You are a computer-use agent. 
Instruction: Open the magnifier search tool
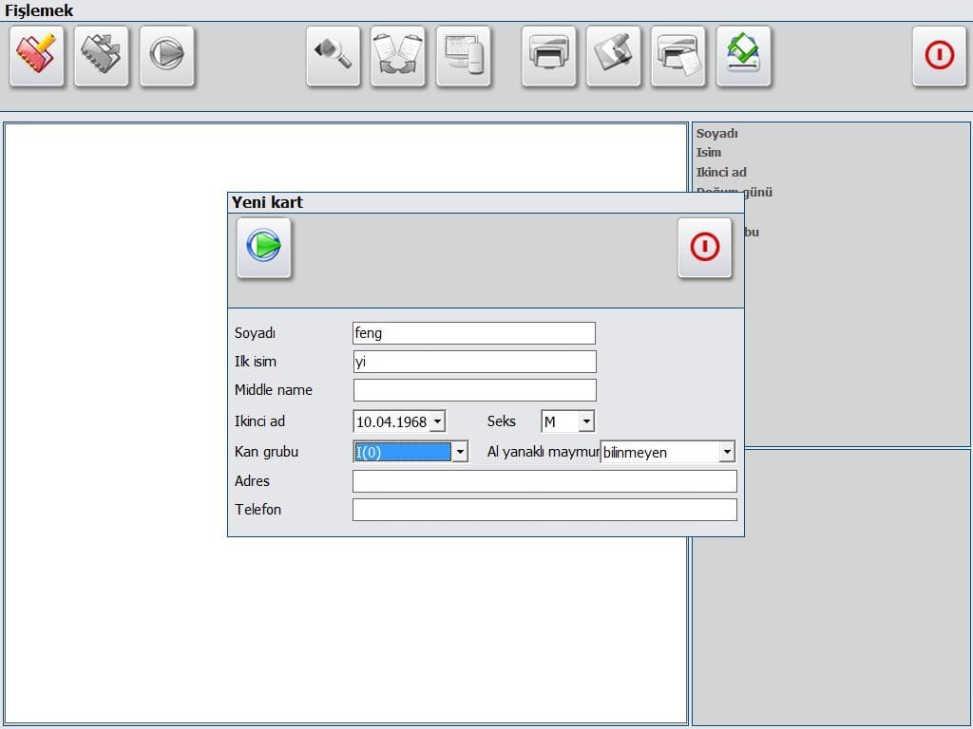click(x=334, y=56)
